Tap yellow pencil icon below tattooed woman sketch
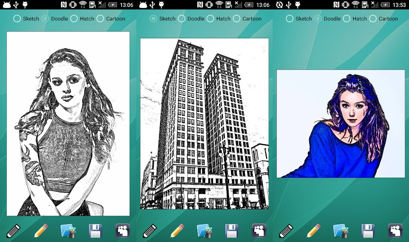This screenshot has width=409, height=242. pos(41,231)
